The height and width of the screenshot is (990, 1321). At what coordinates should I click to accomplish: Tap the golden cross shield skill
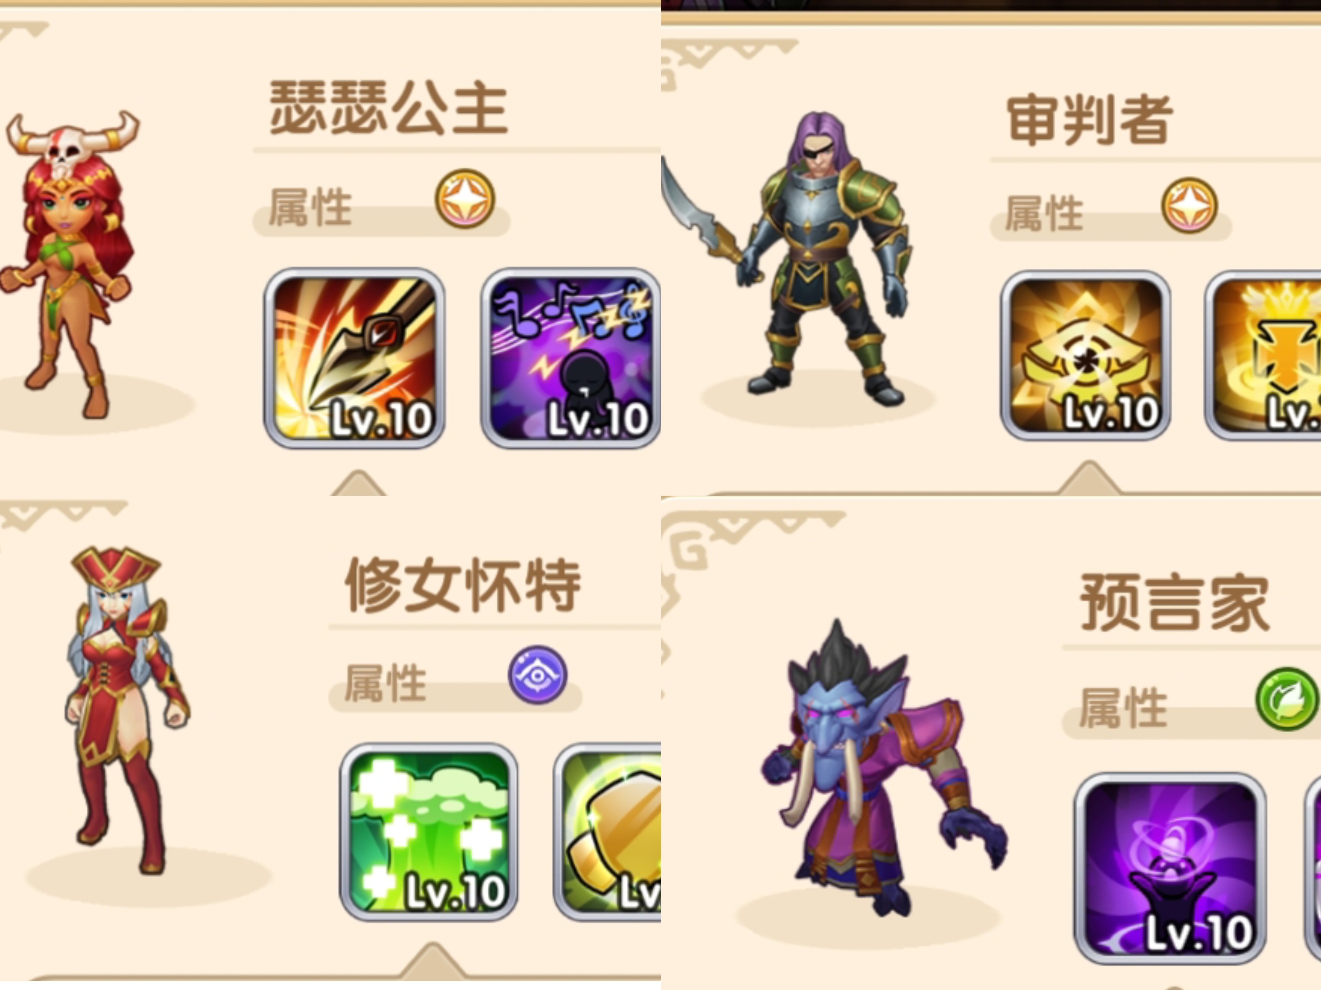pos(1263,356)
